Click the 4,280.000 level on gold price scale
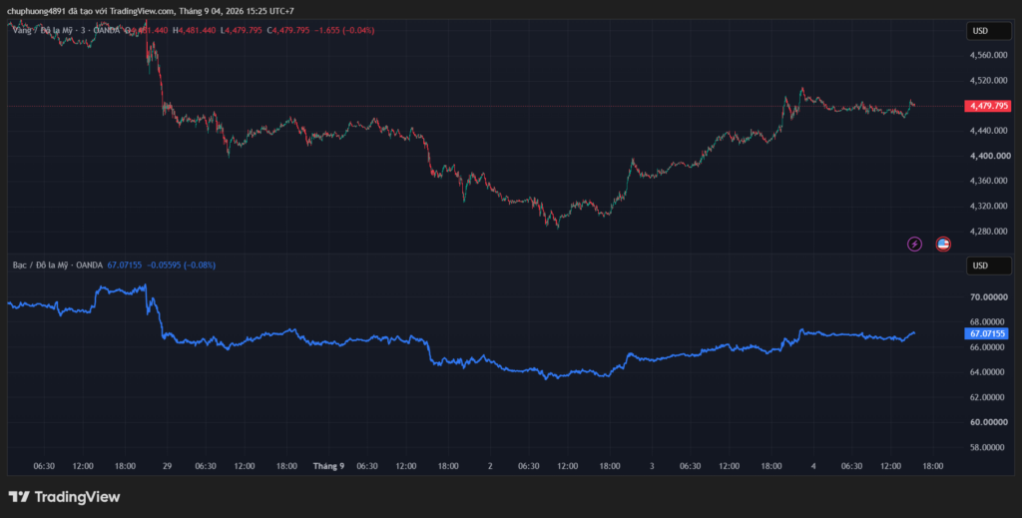The height and width of the screenshot is (518, 1022). 989,232
